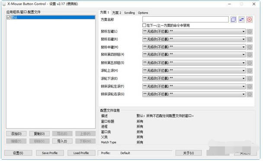This screenshot has height=161, width=263.
Task: Click the copy layer icon beside 方案名称
Action: coord(233,19)
